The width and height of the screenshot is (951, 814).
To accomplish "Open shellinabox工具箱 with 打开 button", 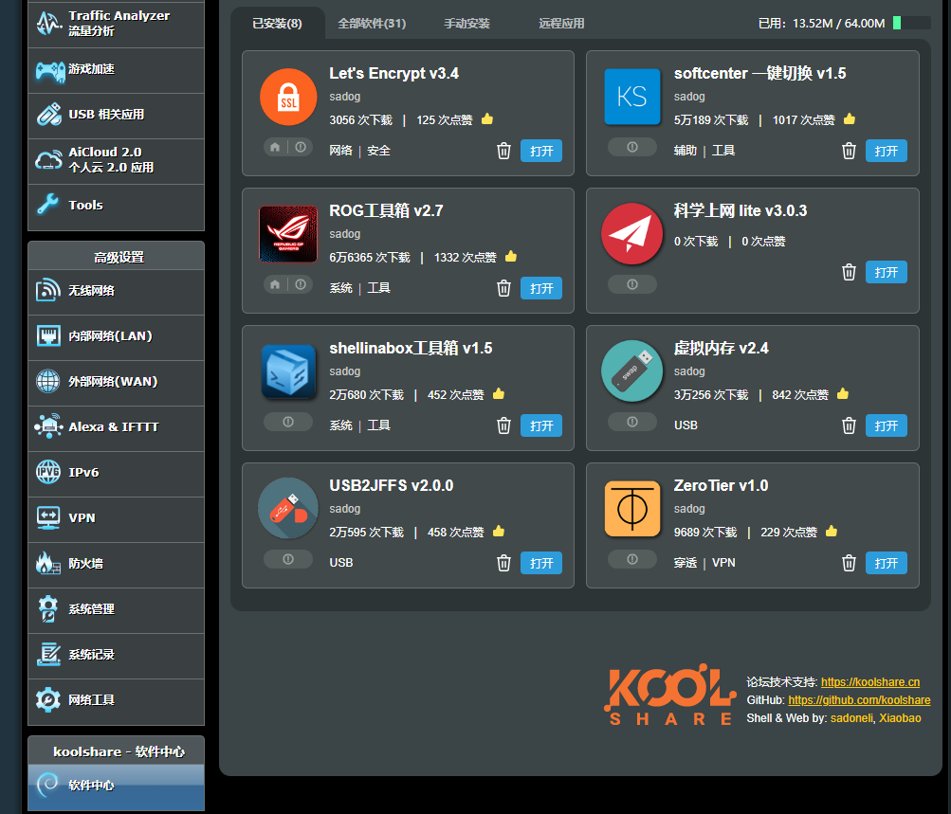I will [541, 426].
